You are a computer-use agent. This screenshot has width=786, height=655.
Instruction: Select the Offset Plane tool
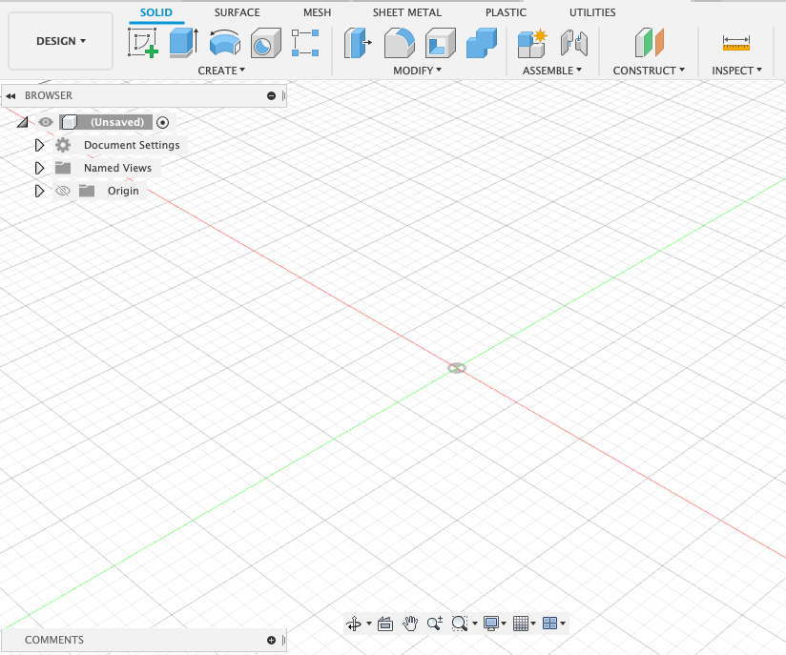650,43
